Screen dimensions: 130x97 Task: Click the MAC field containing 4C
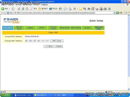35,41
